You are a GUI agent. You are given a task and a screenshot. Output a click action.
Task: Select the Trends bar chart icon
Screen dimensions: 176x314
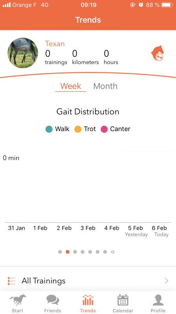(x=88, y=300)
